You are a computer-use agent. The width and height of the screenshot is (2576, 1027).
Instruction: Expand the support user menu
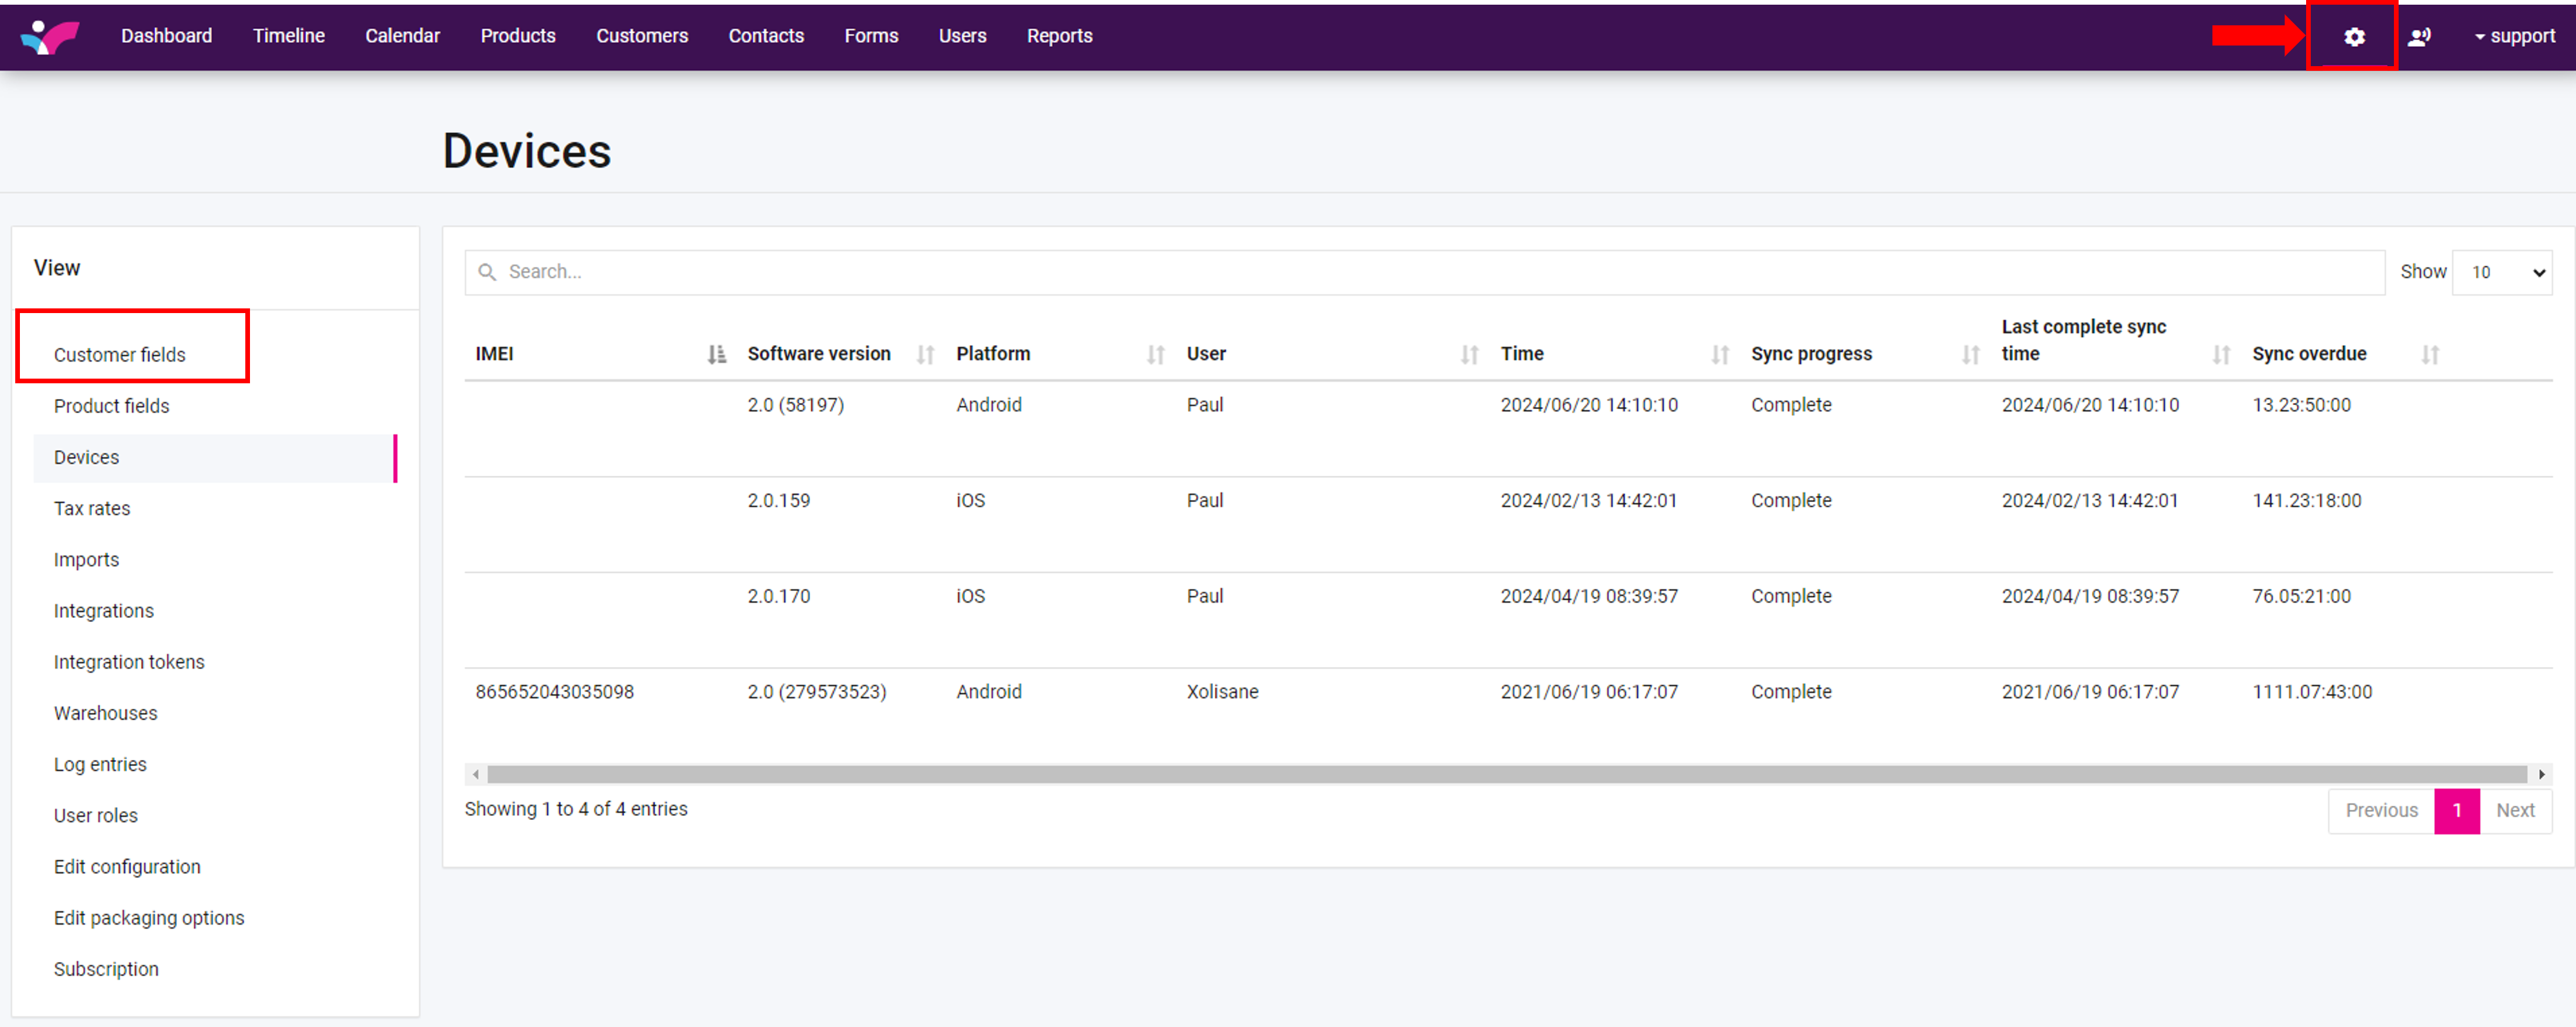click(2514, 36)
